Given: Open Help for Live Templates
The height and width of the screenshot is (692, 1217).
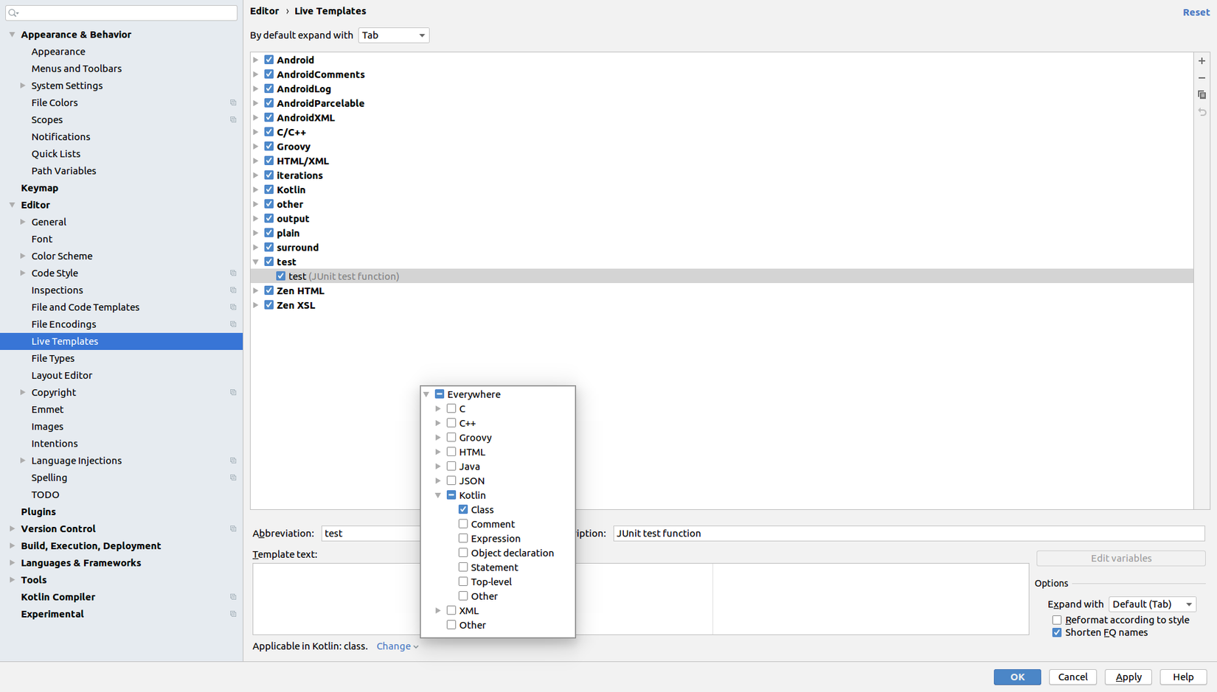Looking at the screenshot, I should point(1183,677).
